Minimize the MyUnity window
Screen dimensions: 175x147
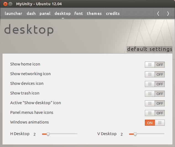coord(11,4)
